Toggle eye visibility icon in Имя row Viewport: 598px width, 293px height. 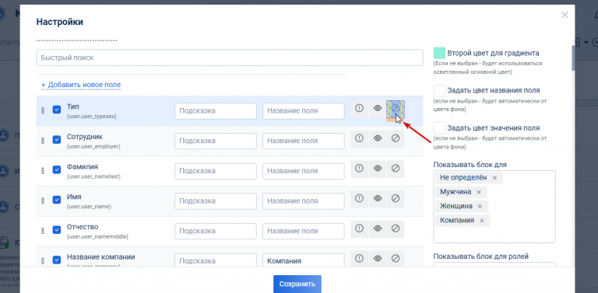(378, 199)
